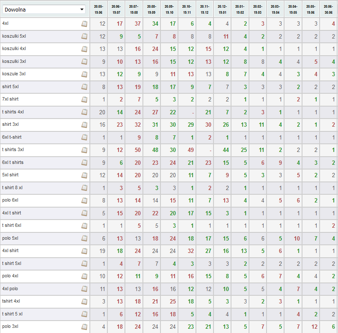Screen dimensions: 338x333
Task: Select the 20.06-30.06 column header
Action: click(329, 9)
